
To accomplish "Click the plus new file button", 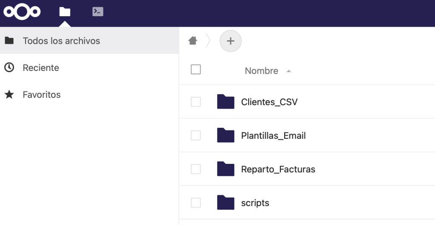I will [230, 41].
